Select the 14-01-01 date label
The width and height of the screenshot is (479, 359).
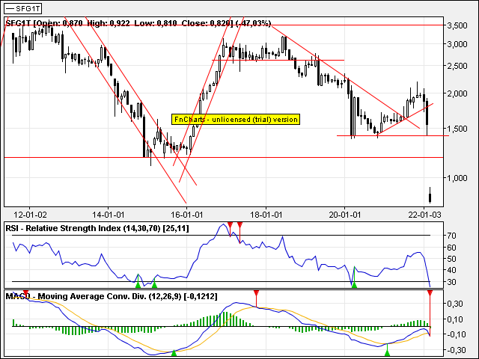click(x=108, y=215)
